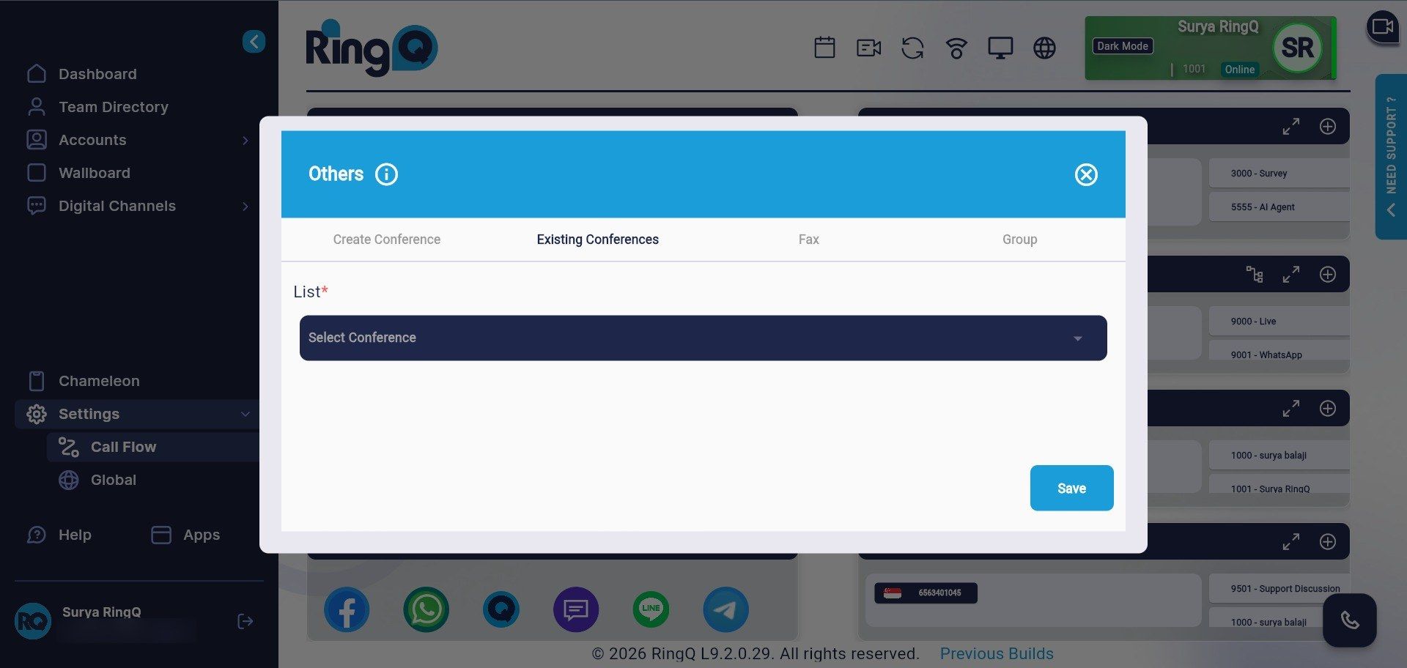Add item in panel with 9000 - Live
This screenshot has width=1407, height=668.
(1328, 275)
